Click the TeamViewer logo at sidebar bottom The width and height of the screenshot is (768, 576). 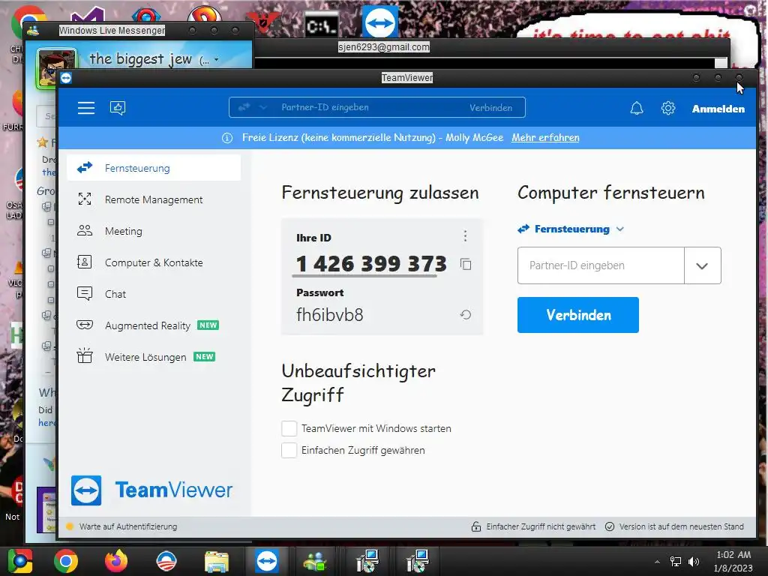pyautogui.click(x=151, y=490)
